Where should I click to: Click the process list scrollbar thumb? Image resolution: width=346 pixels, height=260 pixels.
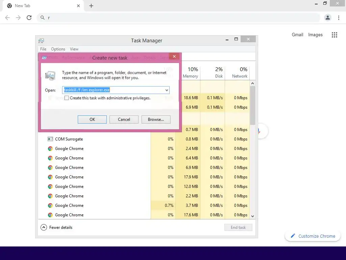253,106
